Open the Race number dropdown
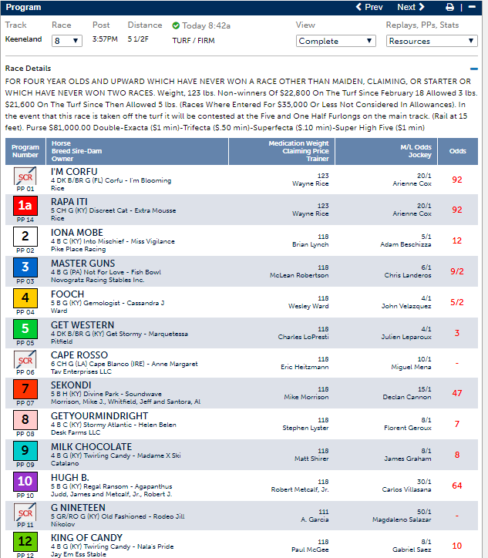Viewport: 488px width, 558px height. 66,40
